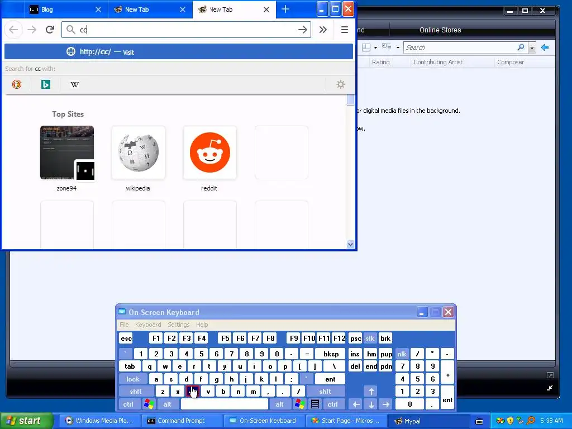The height and width of the screenshot is (429, 572).
Task: Go forward with the browser forward arrow
Action: 32,30
